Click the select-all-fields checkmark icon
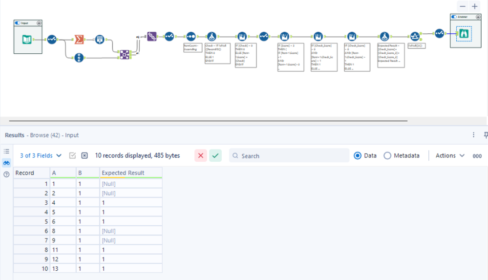 coord(72,155)
